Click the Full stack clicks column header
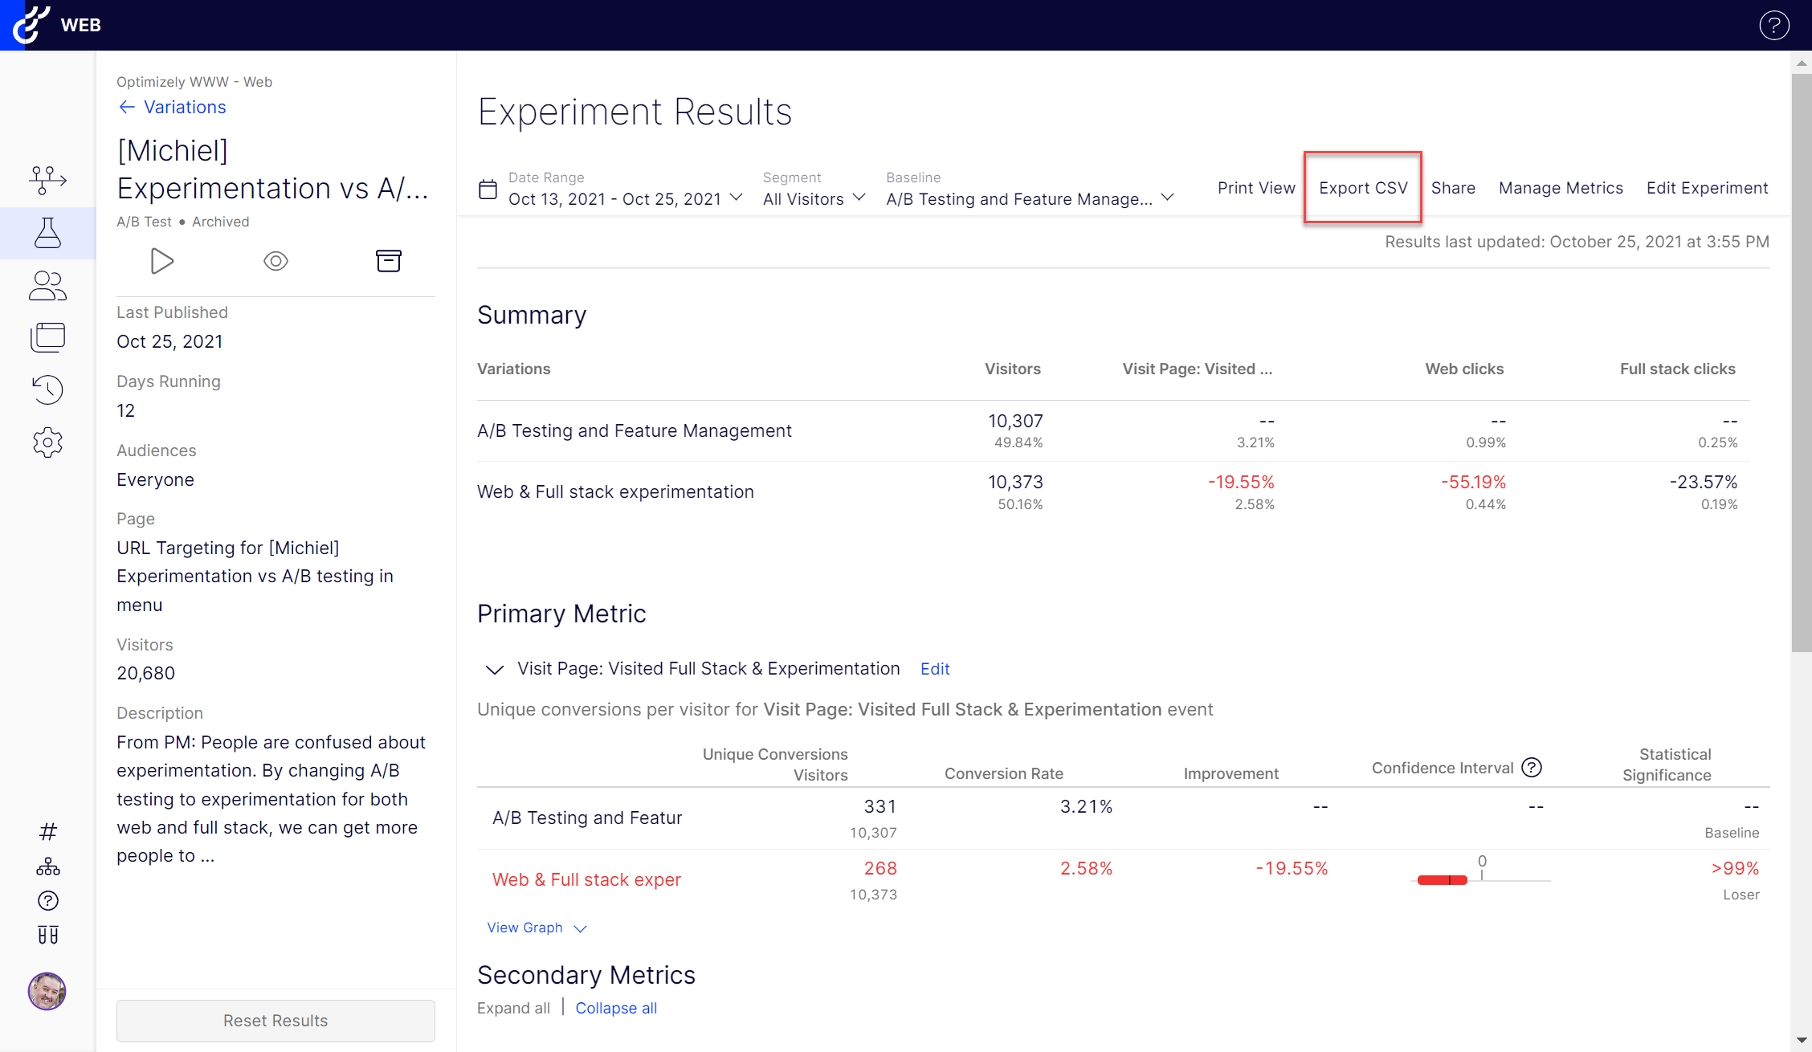The image size is (1812, 1052). pyautogui.click(x=1677, y=369)
